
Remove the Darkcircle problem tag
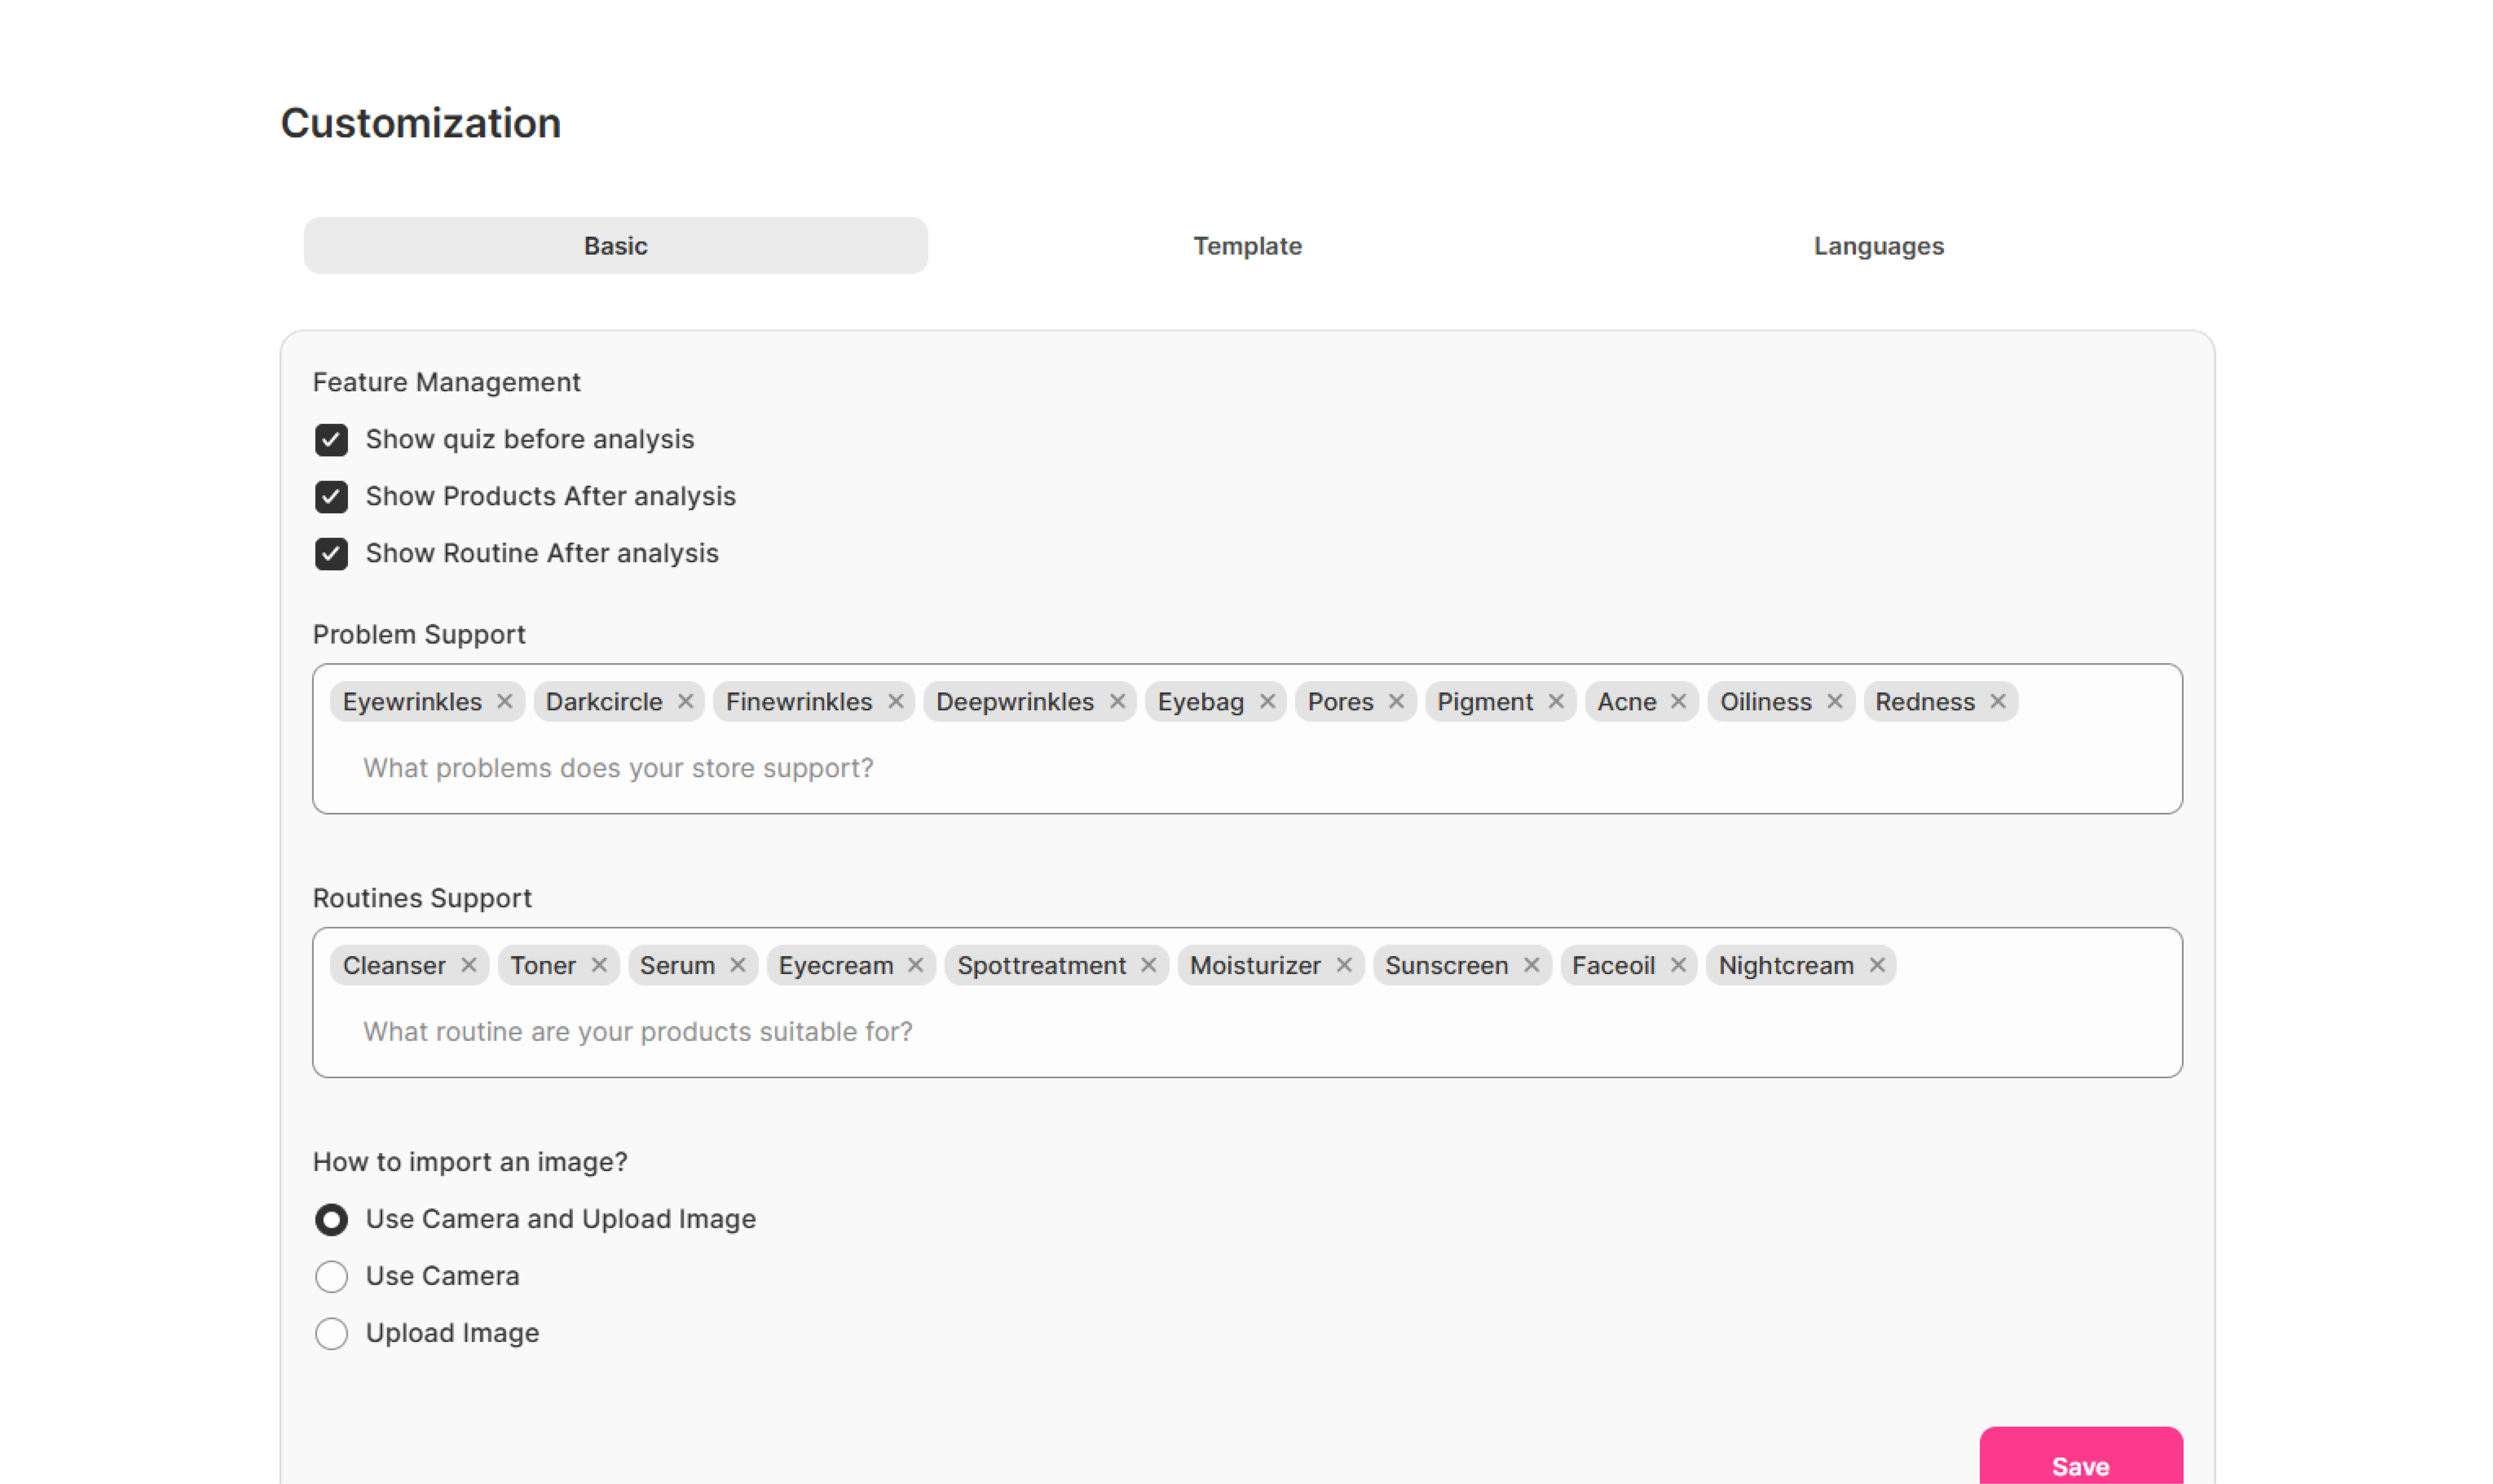coord(685,701)
